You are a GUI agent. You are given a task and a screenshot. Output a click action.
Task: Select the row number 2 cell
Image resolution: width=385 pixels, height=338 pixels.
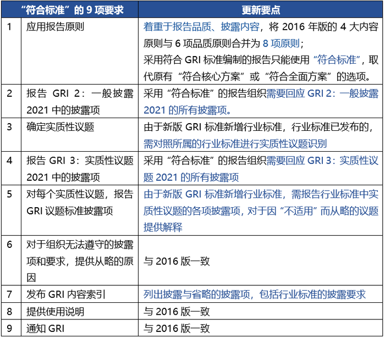point(12,101)
